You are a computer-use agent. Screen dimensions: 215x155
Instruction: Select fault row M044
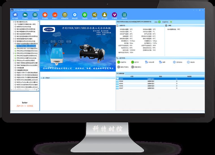pos(160,81)
